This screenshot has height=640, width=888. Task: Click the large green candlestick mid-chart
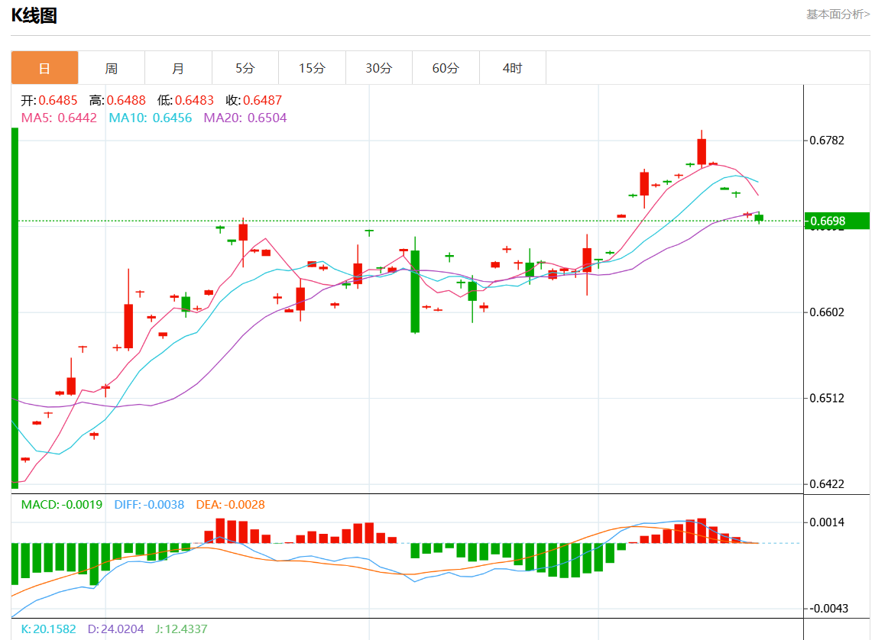point(415,291)
